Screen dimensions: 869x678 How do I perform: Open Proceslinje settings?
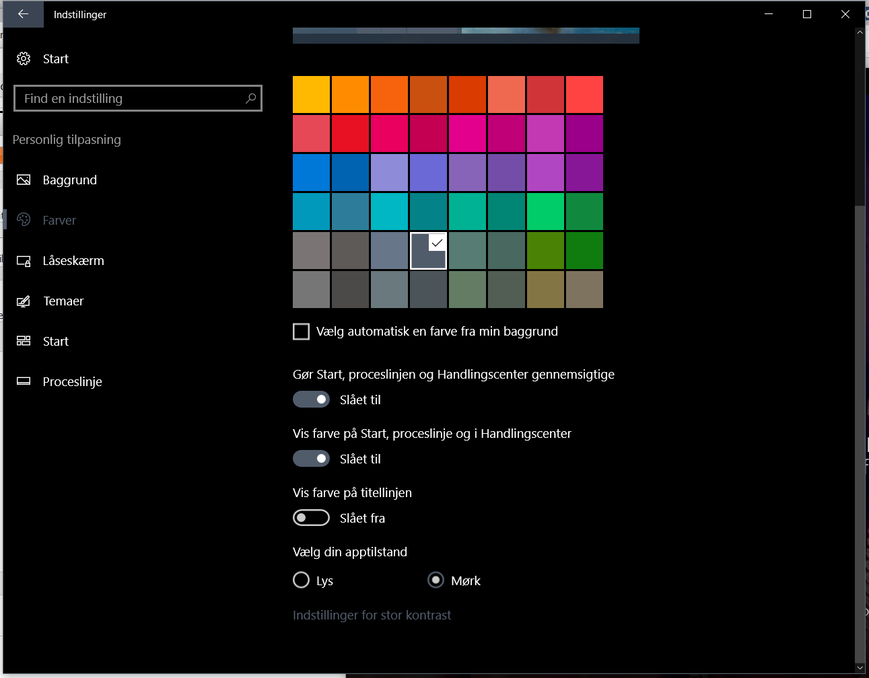pos(72,381)
